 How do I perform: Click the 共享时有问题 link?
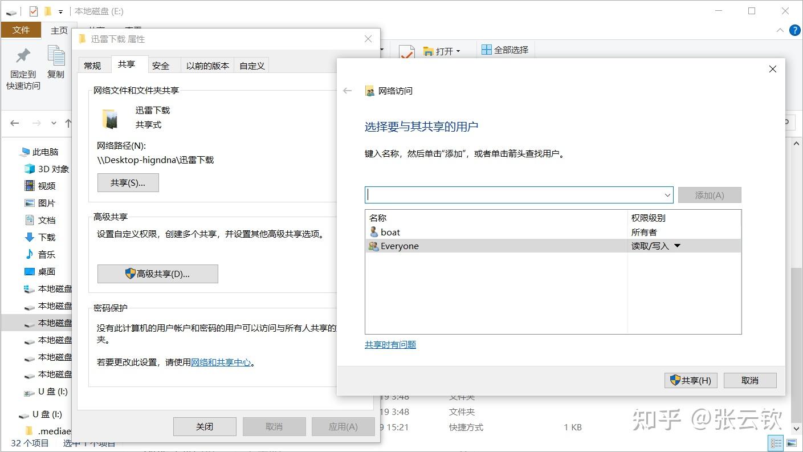point(390,344)
